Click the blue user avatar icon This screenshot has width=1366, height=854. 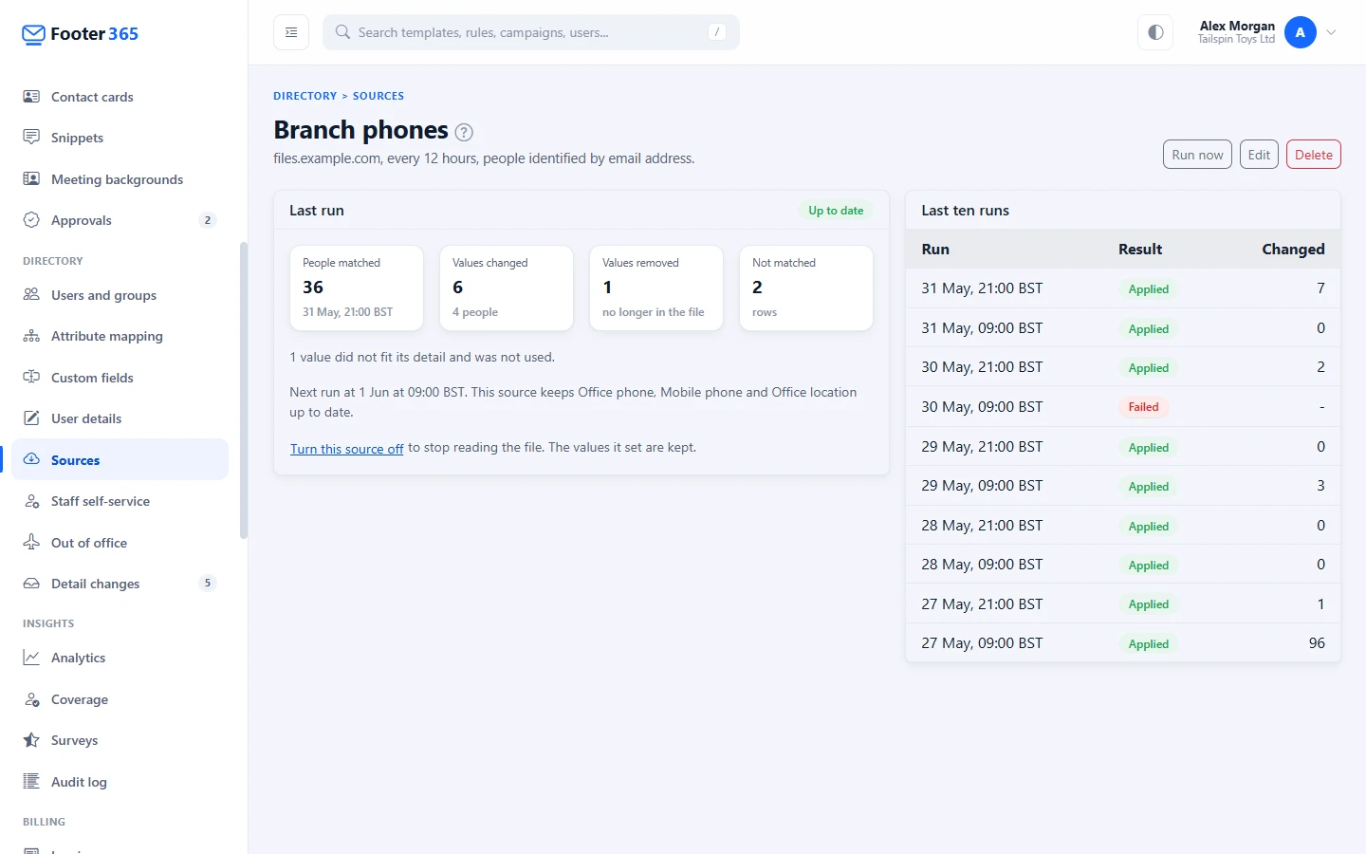tap(1301, 32)
